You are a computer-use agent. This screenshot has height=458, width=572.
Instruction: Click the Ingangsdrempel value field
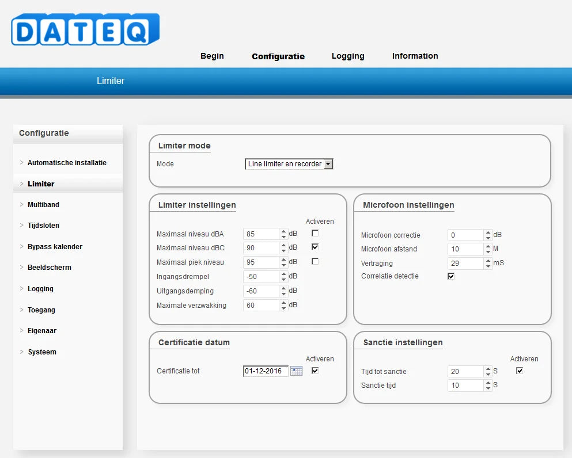click(x=261, y=277)
